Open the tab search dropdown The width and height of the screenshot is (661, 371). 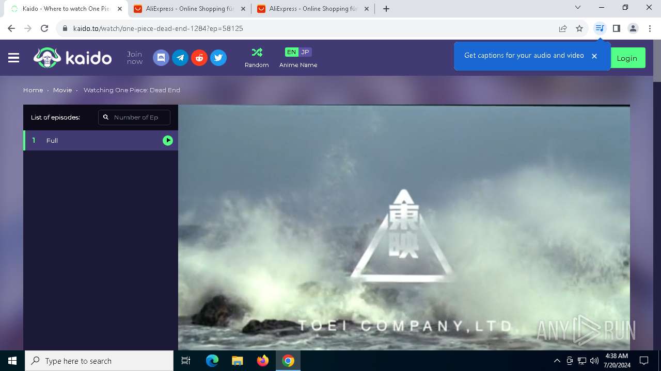click(578, 7)
